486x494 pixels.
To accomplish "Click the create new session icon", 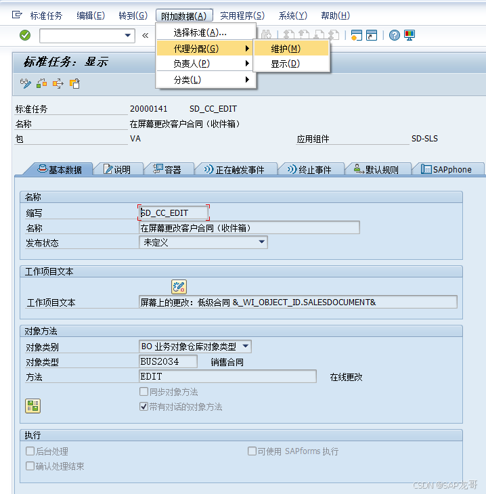I will (356, 35).
